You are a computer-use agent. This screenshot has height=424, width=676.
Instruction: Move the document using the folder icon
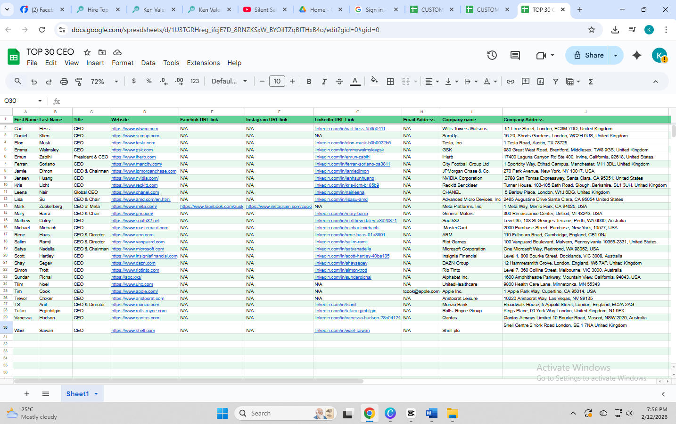[102, 52]
